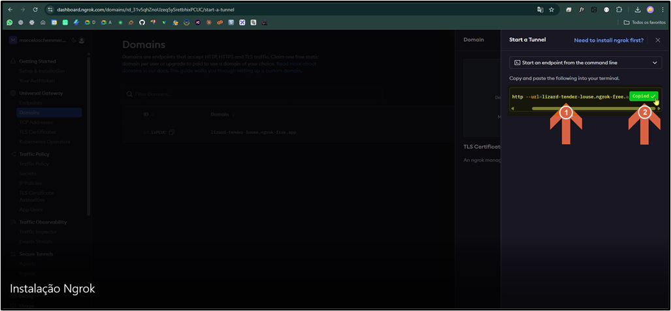
Task: Open WhatsApp bookmark in bookmarks bar
Action: coord(9,22)
